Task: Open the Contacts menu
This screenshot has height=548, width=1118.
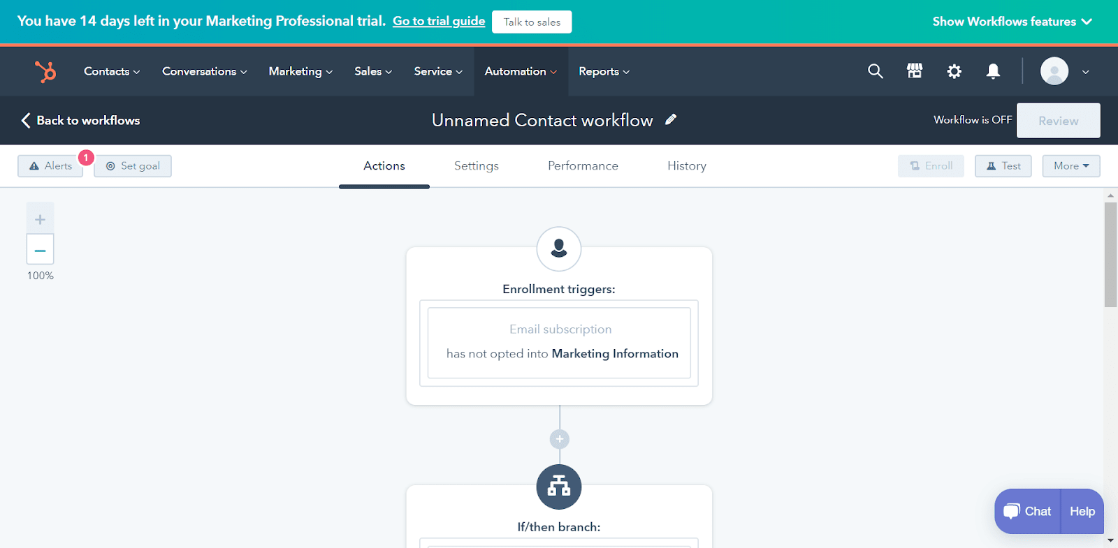Action: pyautogui.click(x=112, y=71)
